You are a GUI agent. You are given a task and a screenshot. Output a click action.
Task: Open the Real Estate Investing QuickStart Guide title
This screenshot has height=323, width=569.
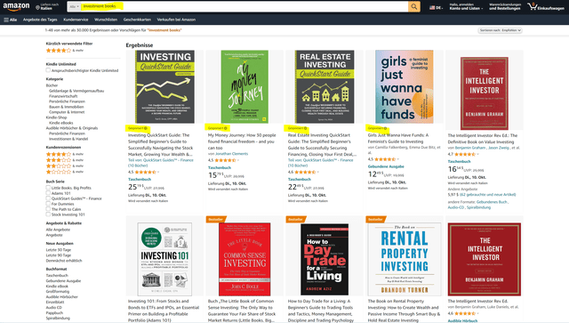pyautogui.click(x=322, y=145)
